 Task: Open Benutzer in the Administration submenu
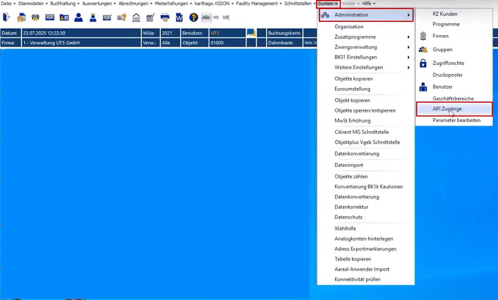(x=442, y=87)
